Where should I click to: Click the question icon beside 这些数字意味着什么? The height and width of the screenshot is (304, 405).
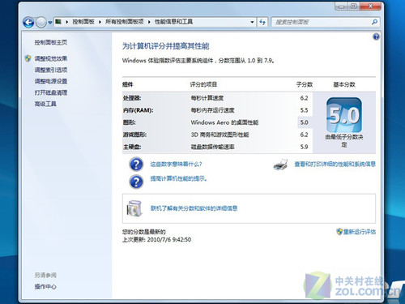pyautogui.click(x=136, y=165)
